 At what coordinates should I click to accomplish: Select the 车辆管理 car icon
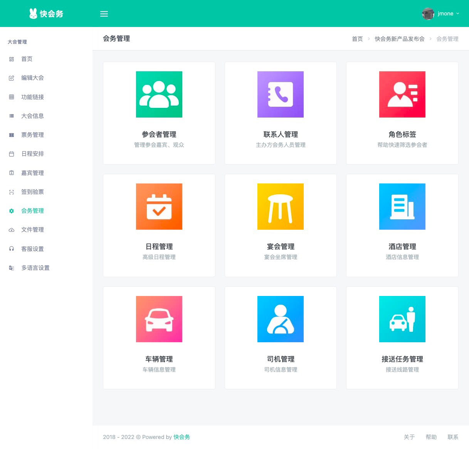159,319
